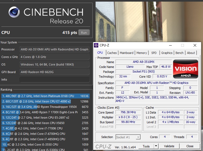The width and height of the screenshot is (203, 151).
Task: Click the Level 2 value 4 x 1 MBytes
Action: click(x=170, y=122)
